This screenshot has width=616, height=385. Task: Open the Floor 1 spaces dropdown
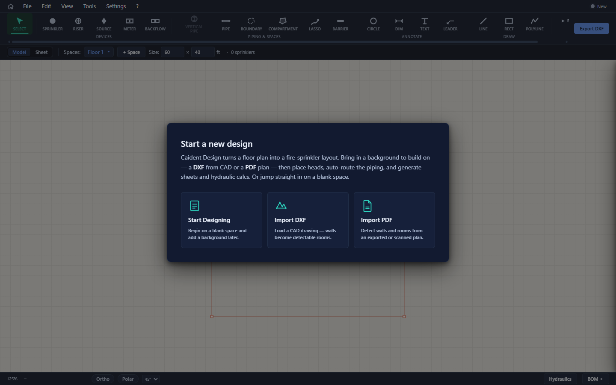pyautogui.click(x=99, y=52)
